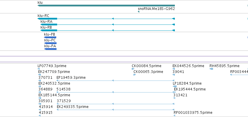Click the snoRNA:Me18S-G962 label
The width and height of the screenshot is (248, 117).
click(x=156, y=8)
